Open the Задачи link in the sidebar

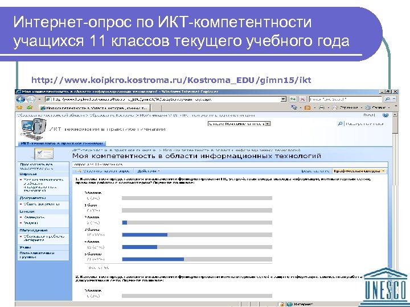click(31, 223)
